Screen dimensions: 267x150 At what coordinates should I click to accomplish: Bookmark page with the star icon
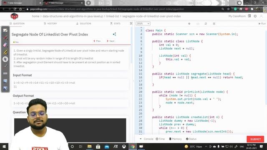[x=228, y=9]
